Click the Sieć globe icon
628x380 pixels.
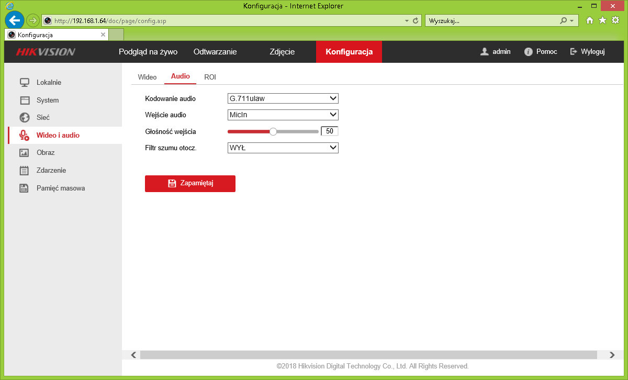pos(24,118)
